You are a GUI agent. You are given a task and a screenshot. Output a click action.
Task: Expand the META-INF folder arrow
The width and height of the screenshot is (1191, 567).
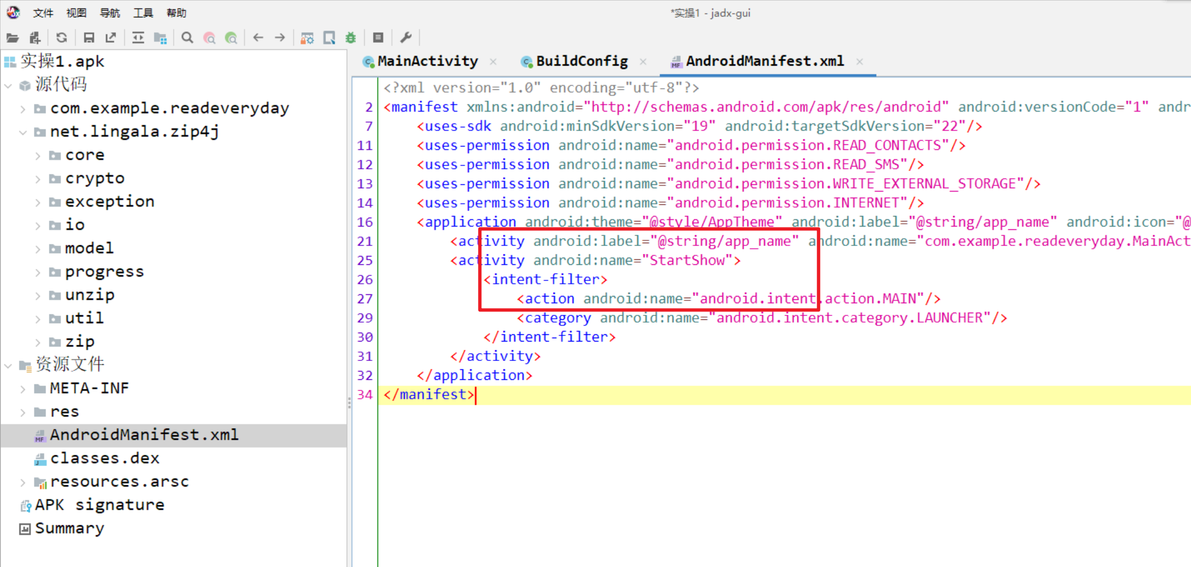pyautogui.click(x=23, y=389)
